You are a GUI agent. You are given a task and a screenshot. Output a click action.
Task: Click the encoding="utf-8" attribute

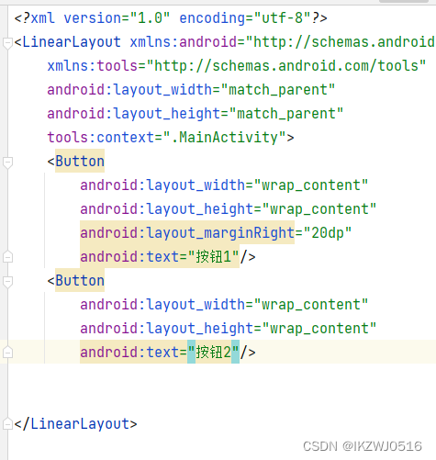[x=245, y=17]
